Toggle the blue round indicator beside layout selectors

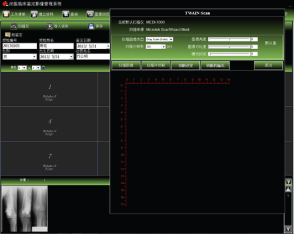pyautogui.click(x=43, y=68)
